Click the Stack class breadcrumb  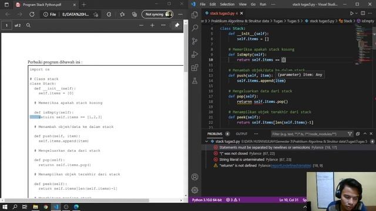coord(345,21)
